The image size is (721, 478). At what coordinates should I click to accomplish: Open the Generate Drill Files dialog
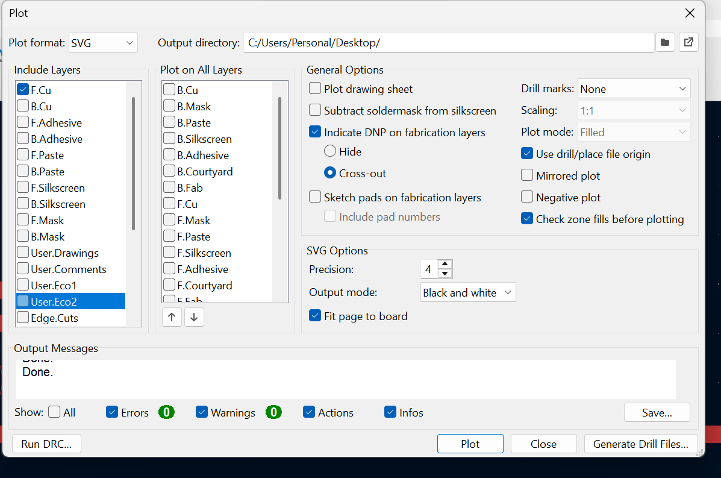click(641, 444)
